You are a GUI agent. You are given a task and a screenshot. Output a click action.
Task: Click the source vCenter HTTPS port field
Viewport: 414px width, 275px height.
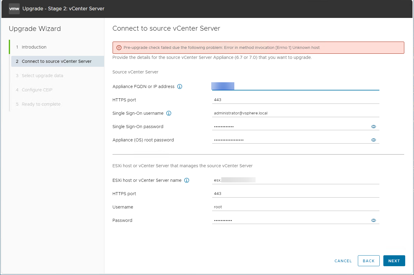pos(295,100)
